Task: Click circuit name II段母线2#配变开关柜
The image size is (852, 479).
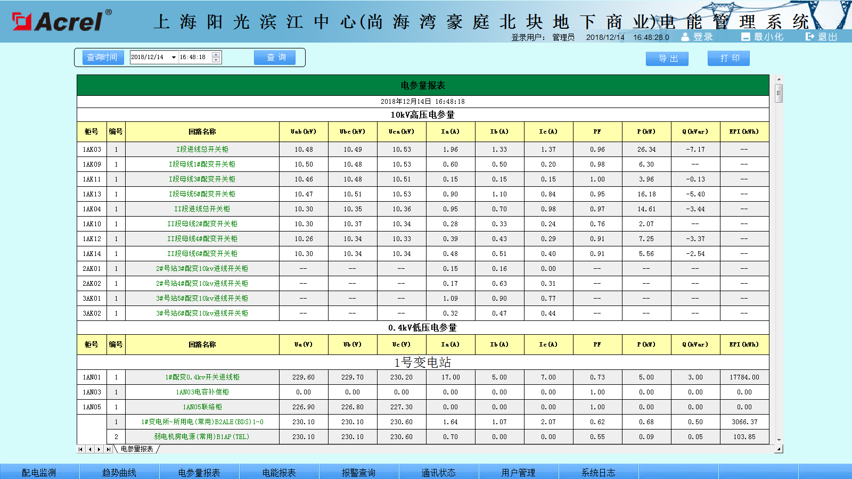Action: click(x=202, y=224)
